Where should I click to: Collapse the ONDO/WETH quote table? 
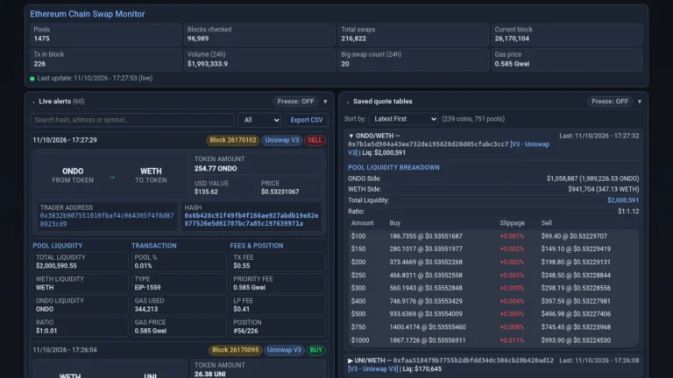[x=351, y=136]
